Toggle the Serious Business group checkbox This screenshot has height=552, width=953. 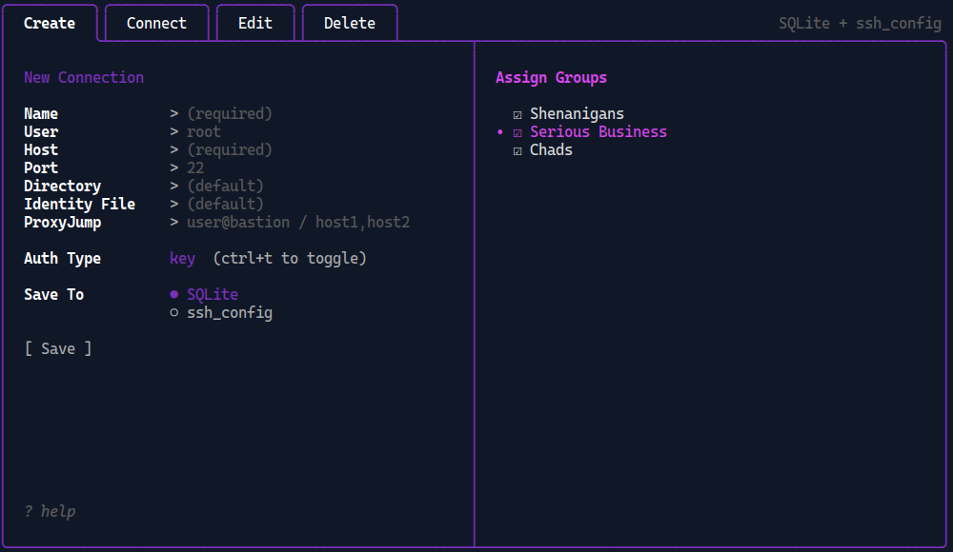coord(517,133)
